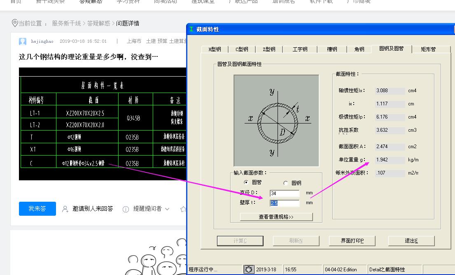Click the invite person icon
The height and width of the screenshot is (275, 455).
pyautogui.click(x=65, y=209)
